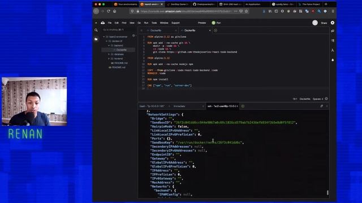Click the Preview button
This screenshot has width=362, height=203.
[202, 23]
